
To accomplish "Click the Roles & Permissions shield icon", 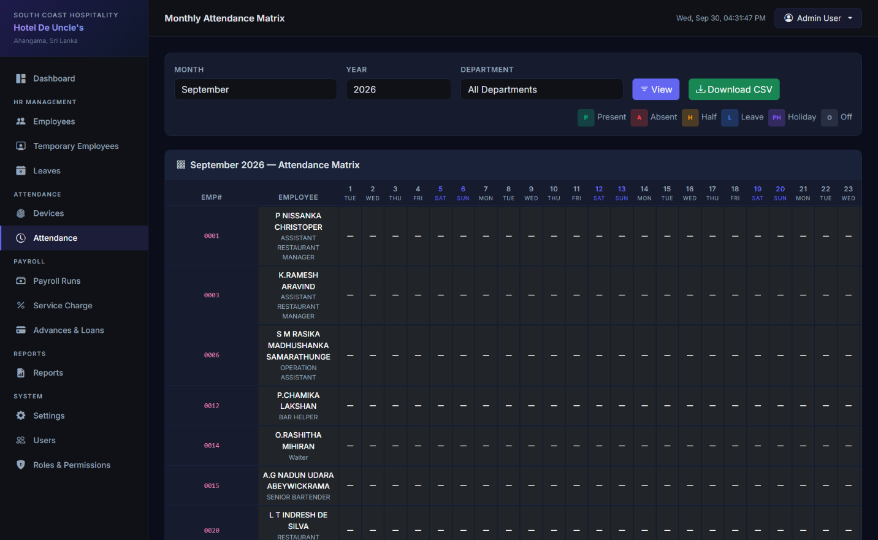I will pyautogui.click(x=21, y=465).
